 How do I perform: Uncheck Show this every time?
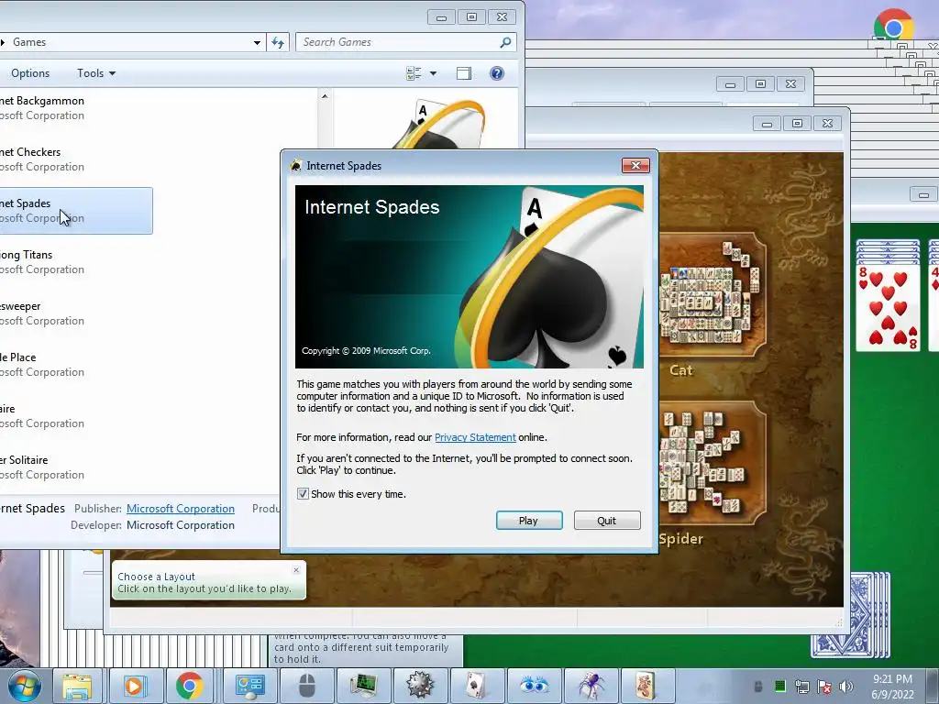point(303,494)
